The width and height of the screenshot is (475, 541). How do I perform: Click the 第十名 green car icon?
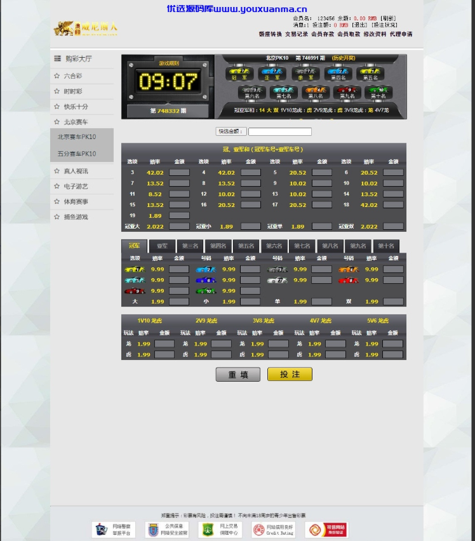[x=378, y=90]
